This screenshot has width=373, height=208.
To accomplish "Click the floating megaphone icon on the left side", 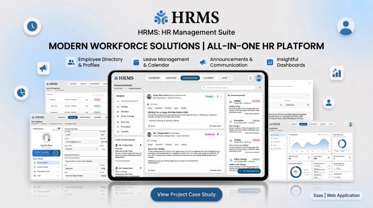I will [x=43, y=68].
